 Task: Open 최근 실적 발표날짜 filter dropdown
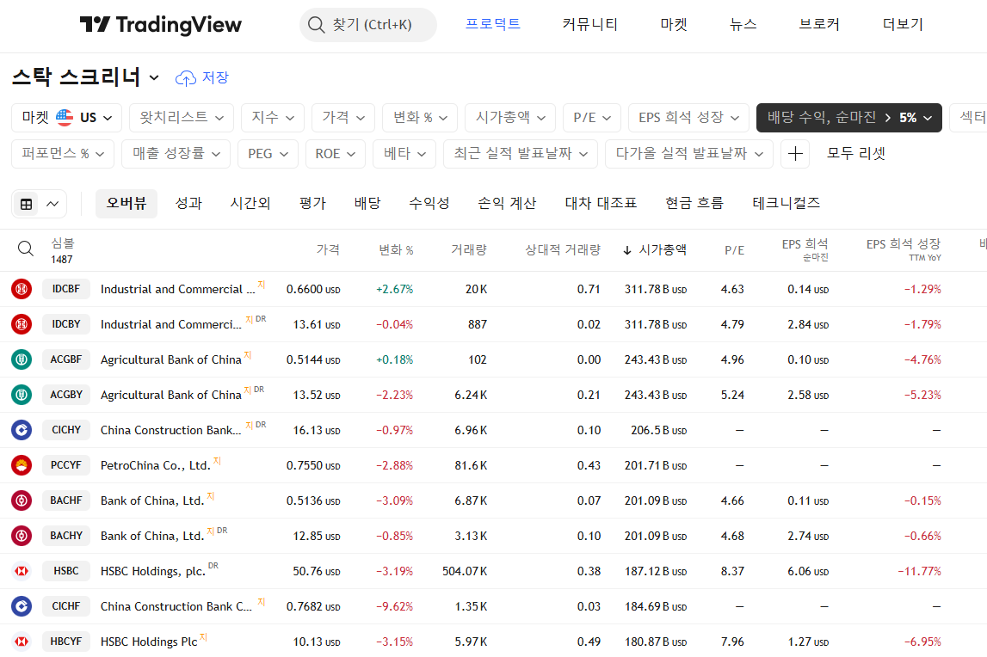[x=521, y=154]
